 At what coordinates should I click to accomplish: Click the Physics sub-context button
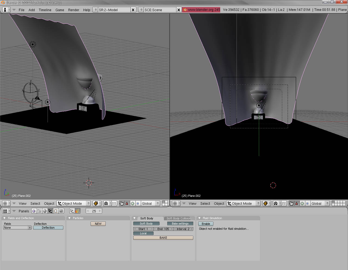click(x=77, y=211)
